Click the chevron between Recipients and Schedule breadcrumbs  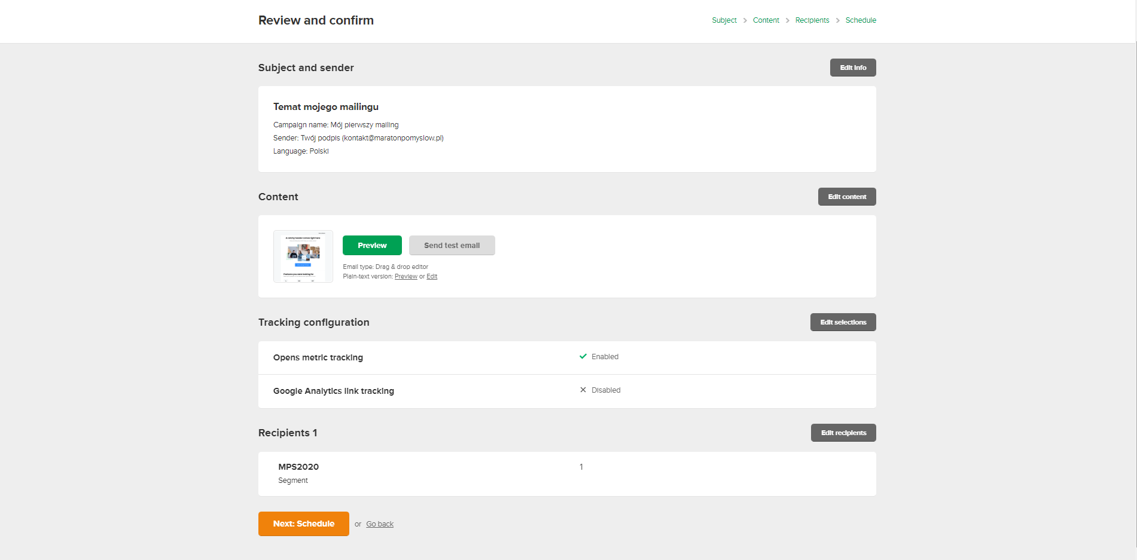837,20
